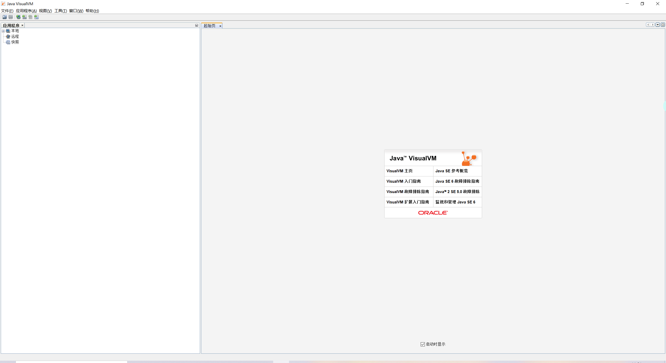Open the 文件(F) menu

click(7, 11)
